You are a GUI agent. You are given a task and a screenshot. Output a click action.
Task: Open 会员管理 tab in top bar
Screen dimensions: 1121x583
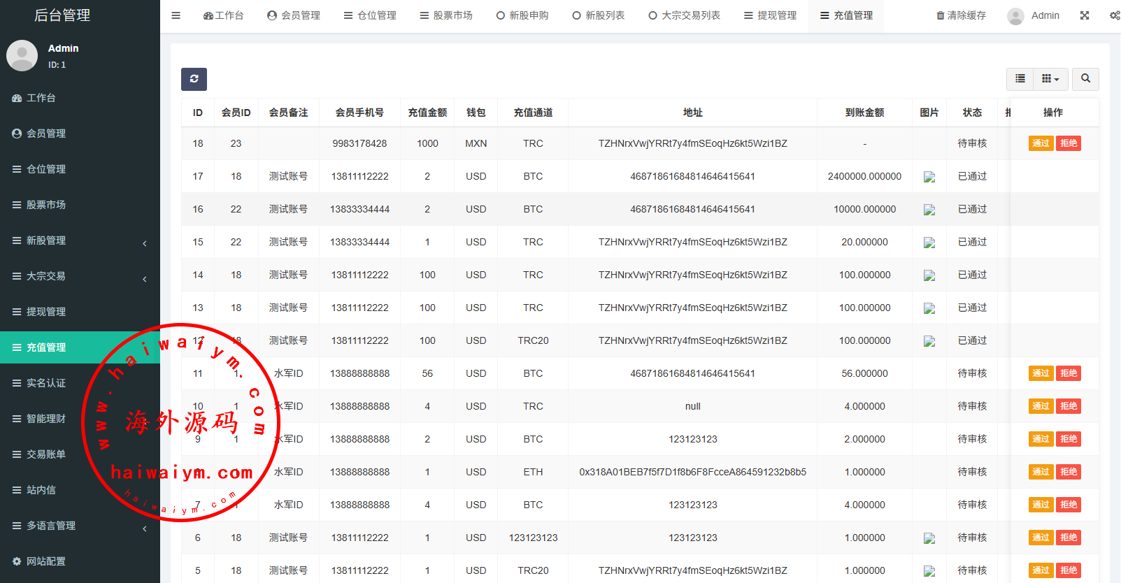294,15
